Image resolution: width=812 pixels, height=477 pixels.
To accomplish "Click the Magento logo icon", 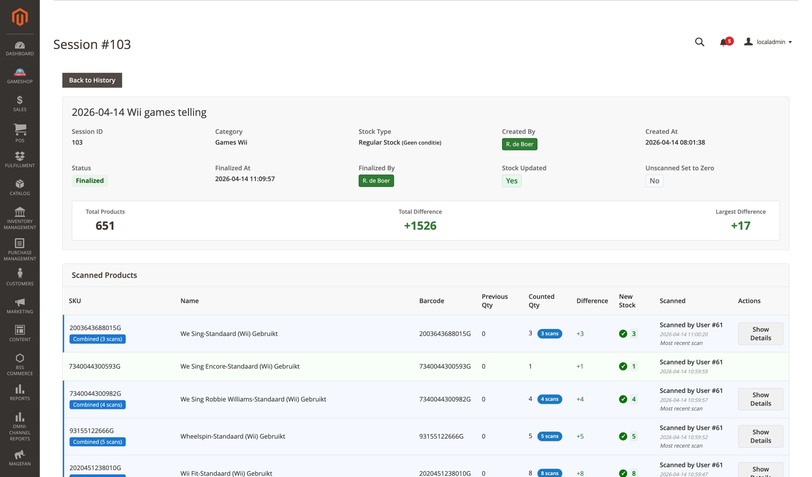I will (x=20, y=17).
